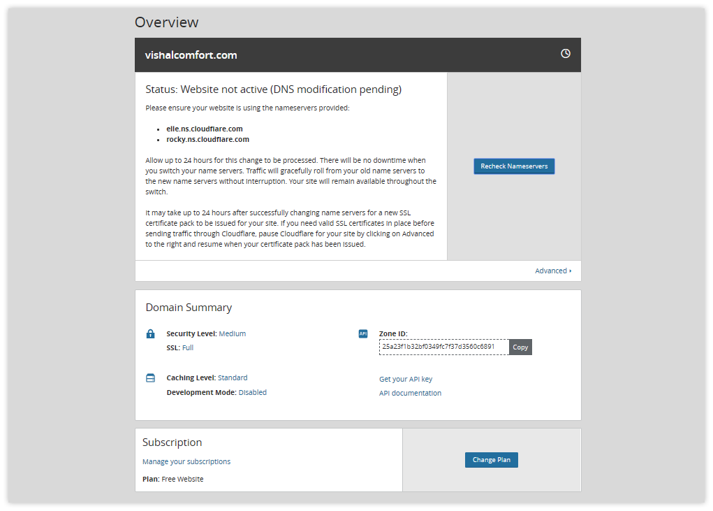
Task: Click the vishalcomfort.com domain title
Action: click(191, 55)
